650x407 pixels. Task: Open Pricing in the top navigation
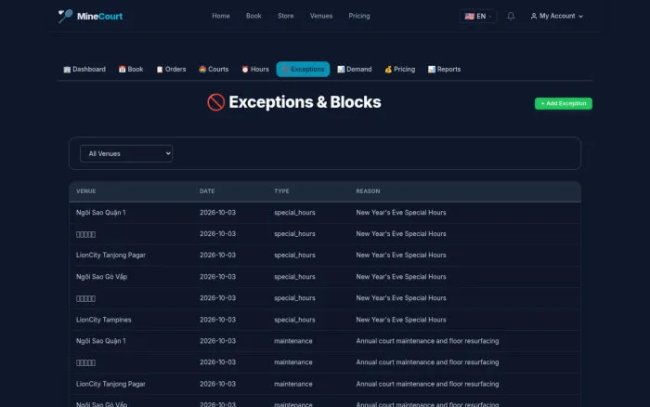tap(359, 16)
